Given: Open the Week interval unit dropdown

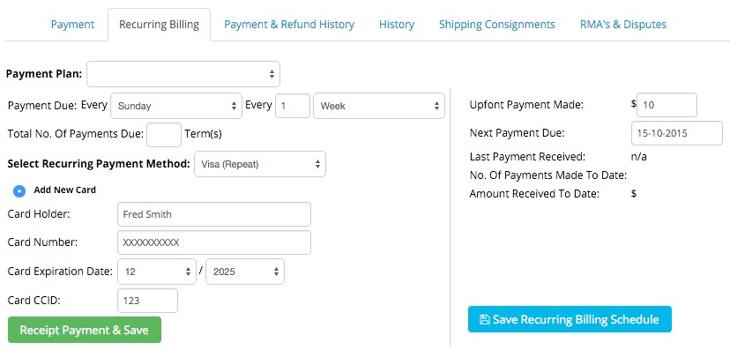Looking at the screenshot, I should (379, 106).
